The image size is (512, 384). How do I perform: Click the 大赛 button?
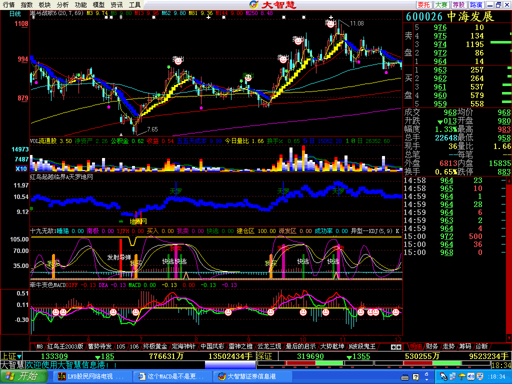tap(441, 4)
